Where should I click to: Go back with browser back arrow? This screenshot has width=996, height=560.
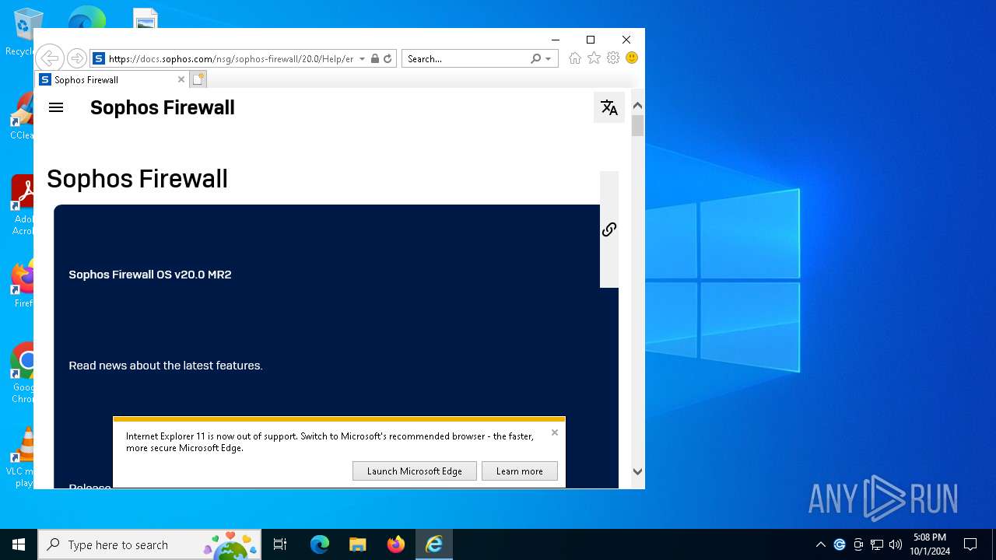49,58
